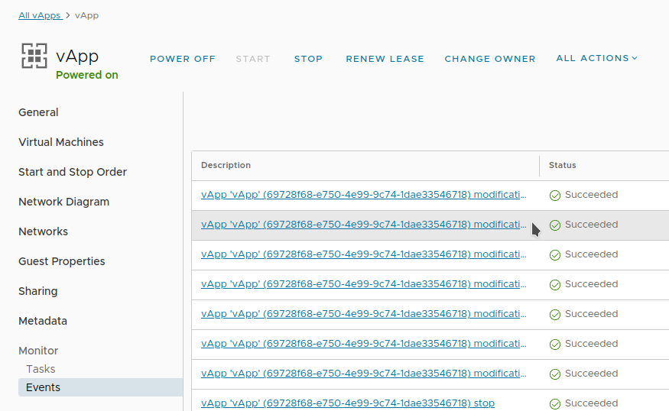Viewport: 669px width, 411px height.
Task: Click the Powered on status text
Action: coord(87,75)
